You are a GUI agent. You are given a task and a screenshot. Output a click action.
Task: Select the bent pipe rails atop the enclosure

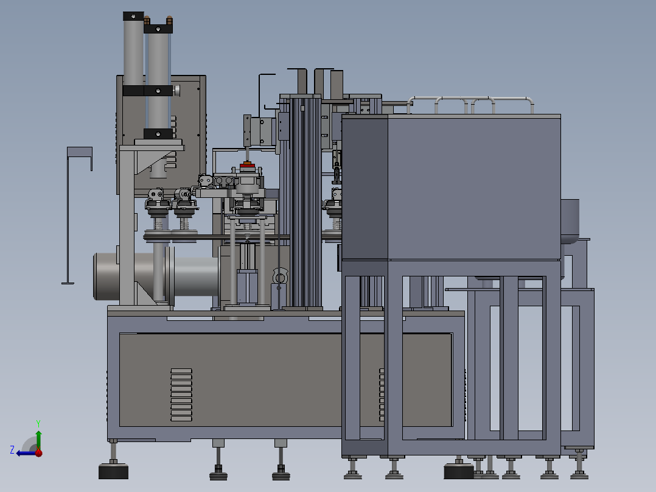pos(470,105)
